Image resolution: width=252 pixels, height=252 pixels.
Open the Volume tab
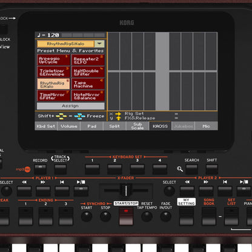69,126
